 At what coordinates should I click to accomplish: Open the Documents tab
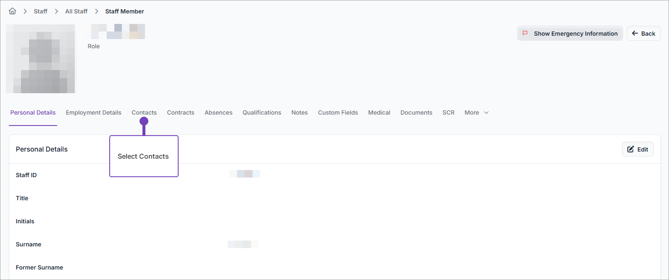pyautogui.click(x=416, y=113)
